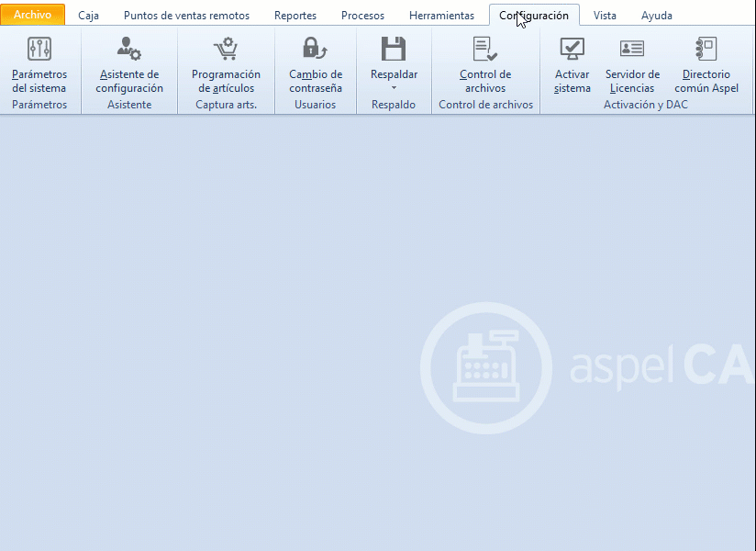Image resolution: width=756 pixels, height=551 pixels.
Task: Open Control de archivos document icon
Action: pos(485,50)
